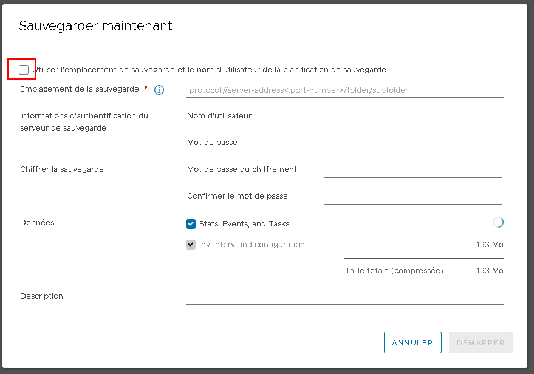The width and height of the screenshot is (534, 374).
Task: Click the Confirmer le mot de passe field
Action: tap(414, 197)
